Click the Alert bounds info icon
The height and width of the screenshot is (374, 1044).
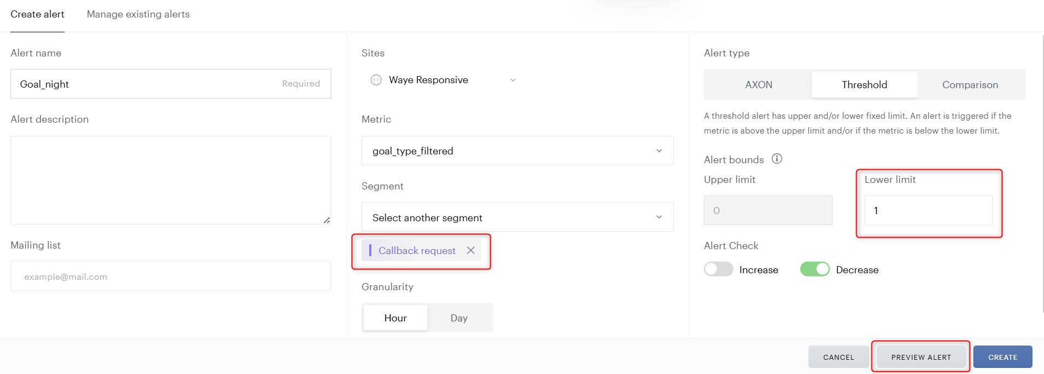pos(777,159)
